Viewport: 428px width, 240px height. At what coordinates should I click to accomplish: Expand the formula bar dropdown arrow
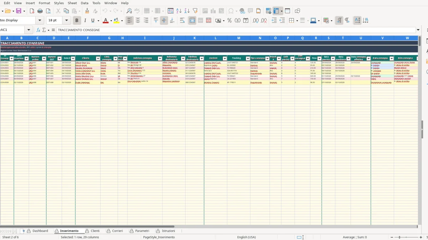click(x=418, y=30)
